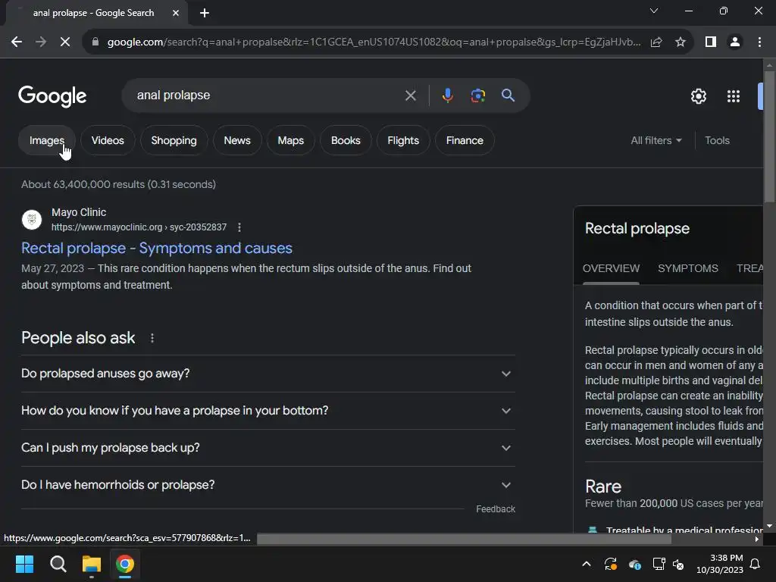Go to the Google homepage logo

(x=52, y=96)
